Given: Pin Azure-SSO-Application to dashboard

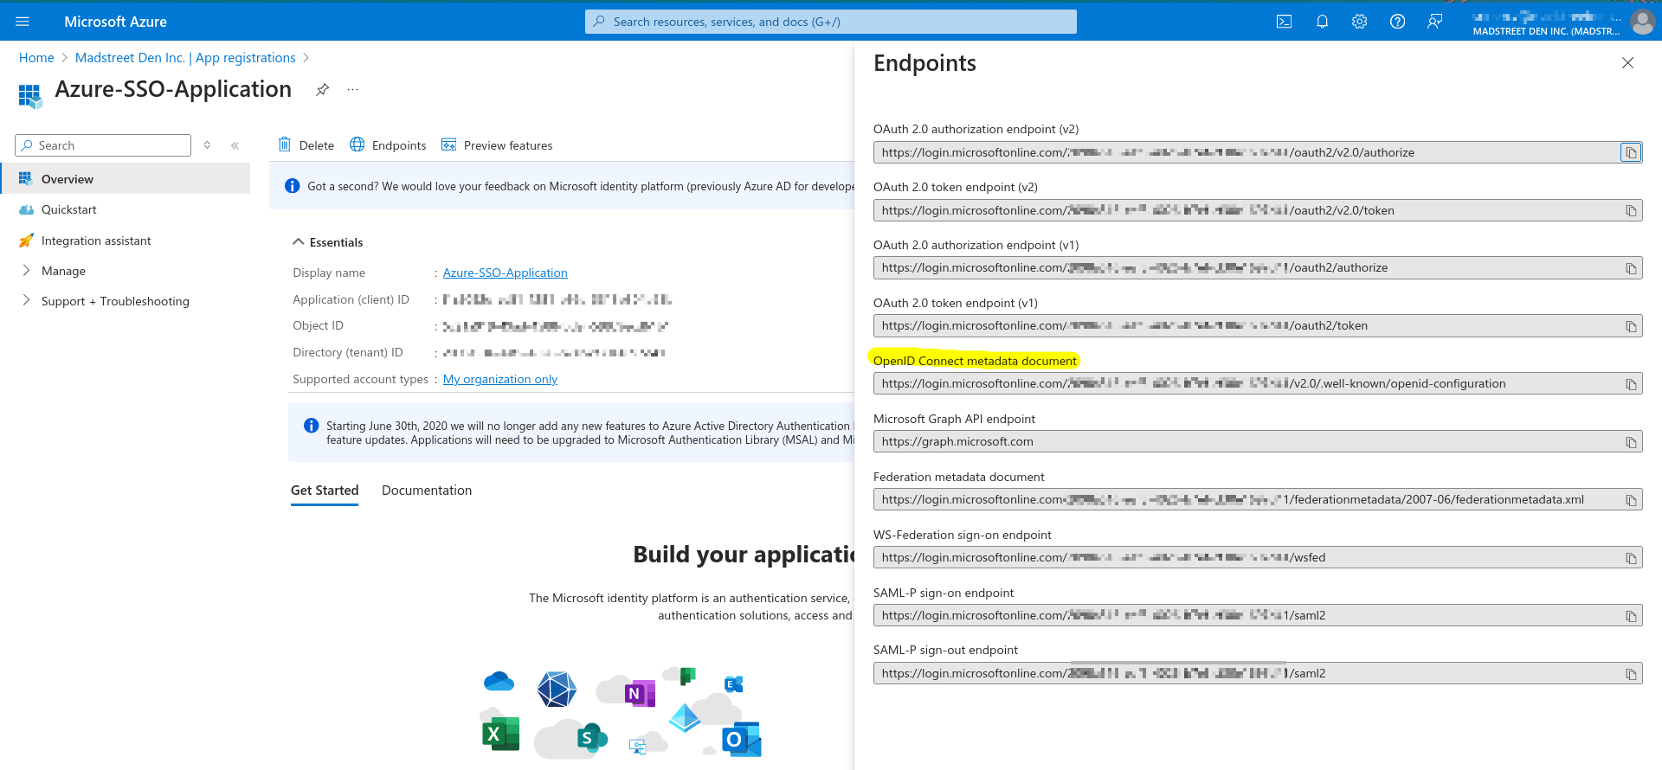Looking at the screenshot, I should click(322, 90).
